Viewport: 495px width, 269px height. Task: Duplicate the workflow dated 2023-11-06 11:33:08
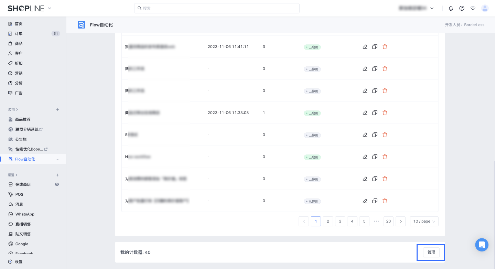pyautogui.click(x=375, y=113)
